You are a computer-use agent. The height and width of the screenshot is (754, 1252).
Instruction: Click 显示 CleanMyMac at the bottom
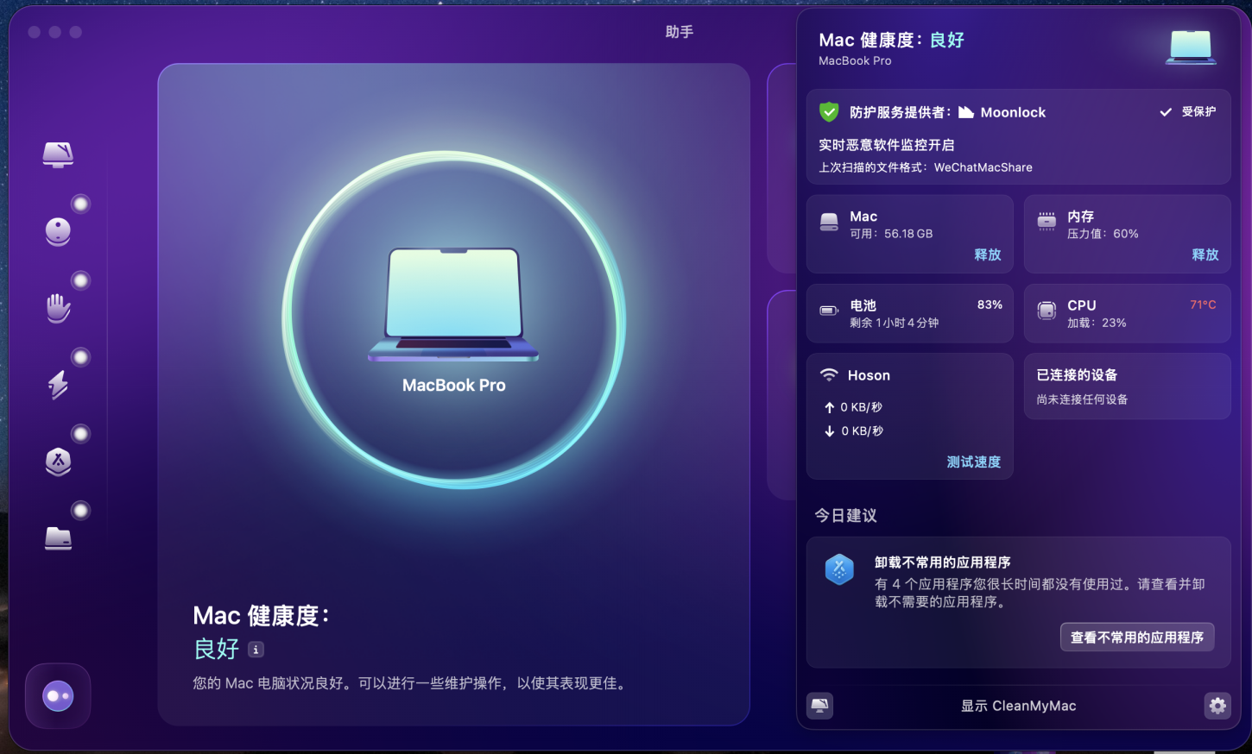(x=1019, y=706)
